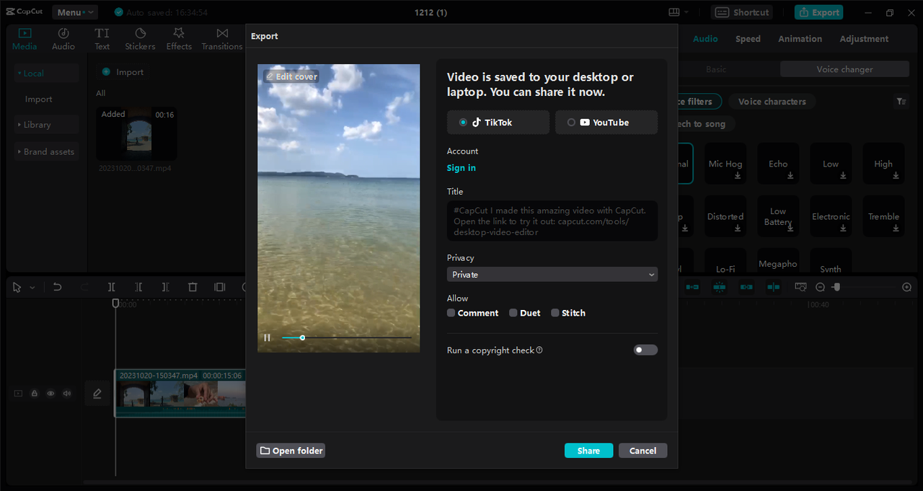The height and width of the screenshot is (491, 923).
Task: Select the Voice characters category
Action: [772, 102]
